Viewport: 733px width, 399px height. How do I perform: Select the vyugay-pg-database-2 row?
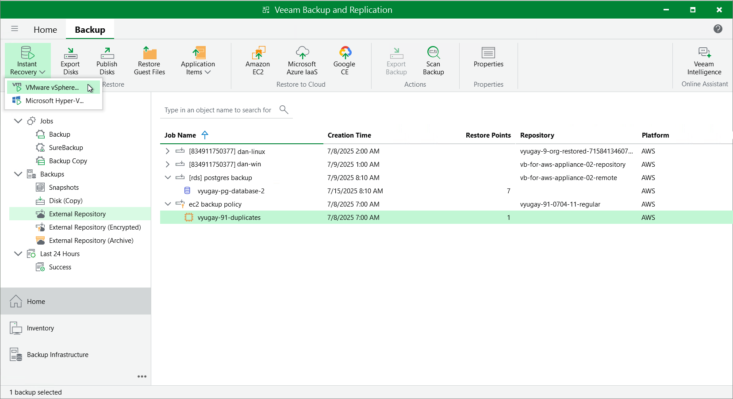446,191
